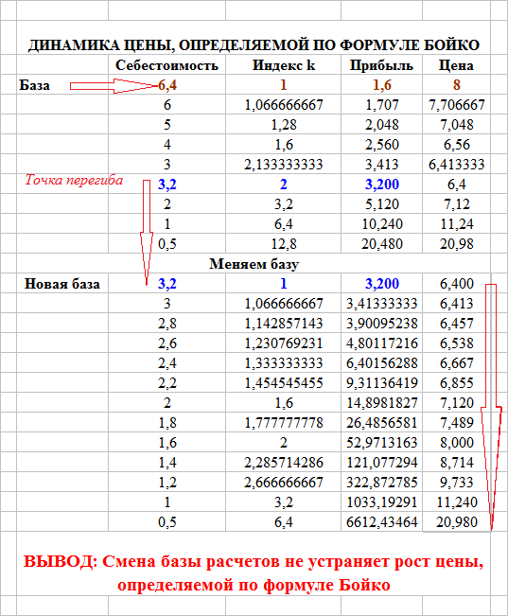
Task: Select the index cell 1,454545455
Action: 283,382
